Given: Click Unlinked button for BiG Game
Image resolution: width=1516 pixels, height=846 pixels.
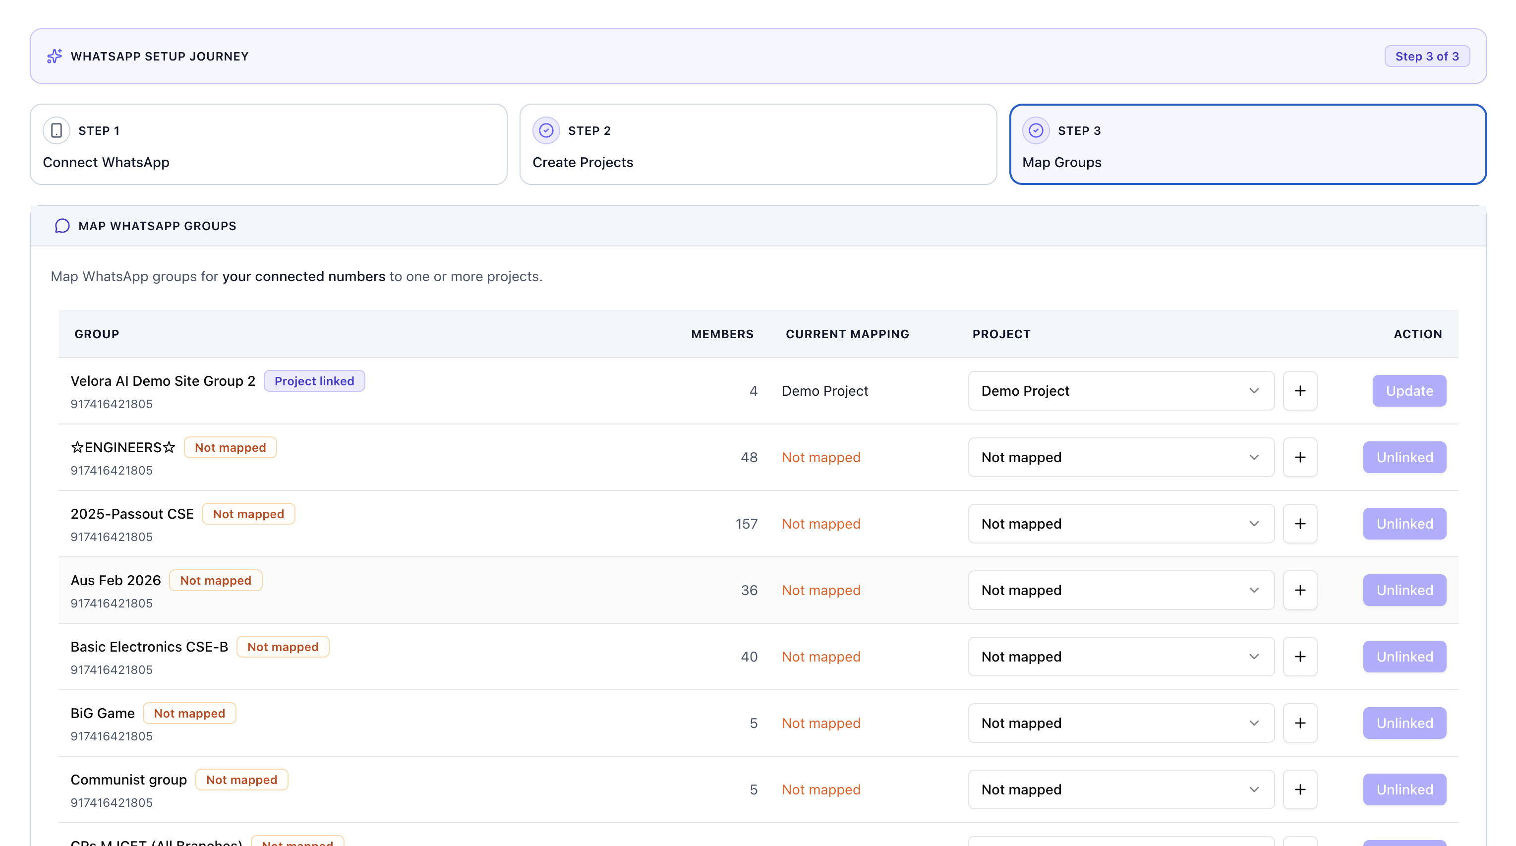Looking at the screenshot, I should pos(1404,723).
